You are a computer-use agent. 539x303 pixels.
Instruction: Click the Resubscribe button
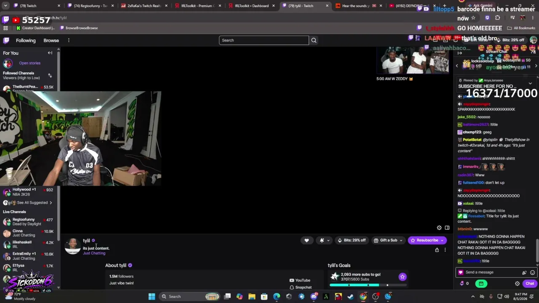point(427,240)
